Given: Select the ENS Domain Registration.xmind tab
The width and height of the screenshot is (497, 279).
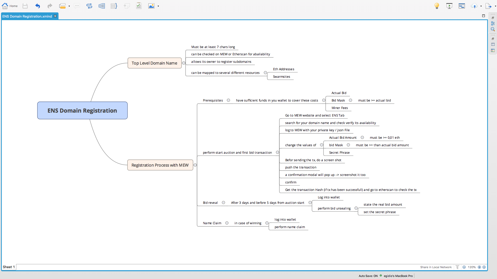Looking at the screenshot, I should coord(27,16).
